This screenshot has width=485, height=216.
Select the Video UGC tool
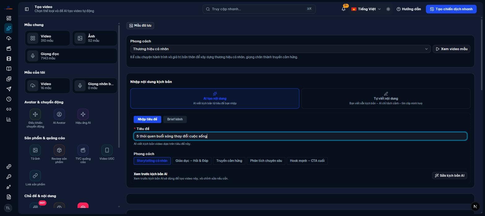pos(107,153)
